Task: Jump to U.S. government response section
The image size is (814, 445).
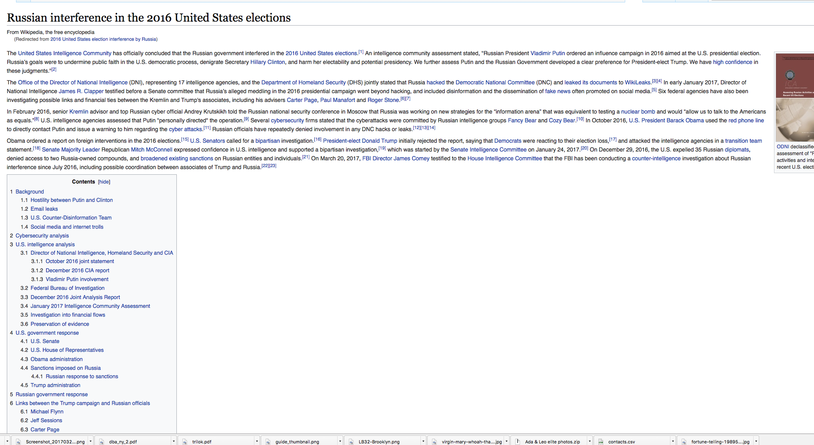Action: coord(47,333)
